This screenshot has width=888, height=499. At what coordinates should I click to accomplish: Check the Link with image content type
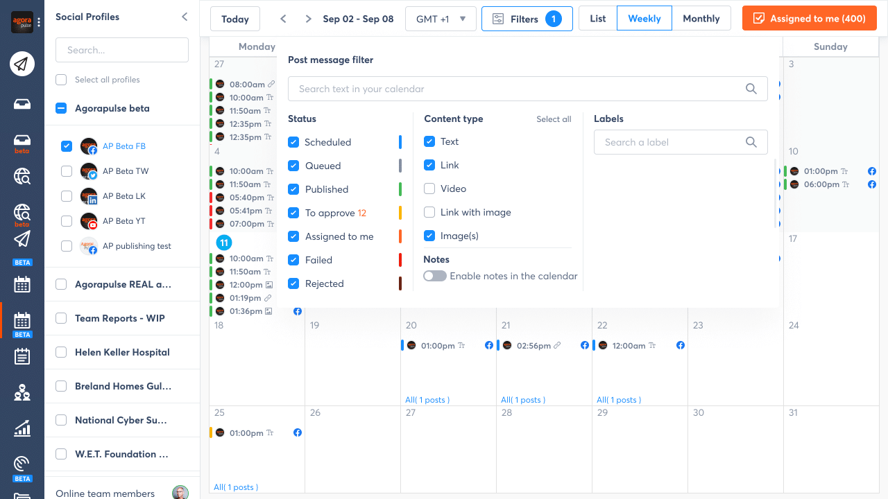tap(429, 212)
